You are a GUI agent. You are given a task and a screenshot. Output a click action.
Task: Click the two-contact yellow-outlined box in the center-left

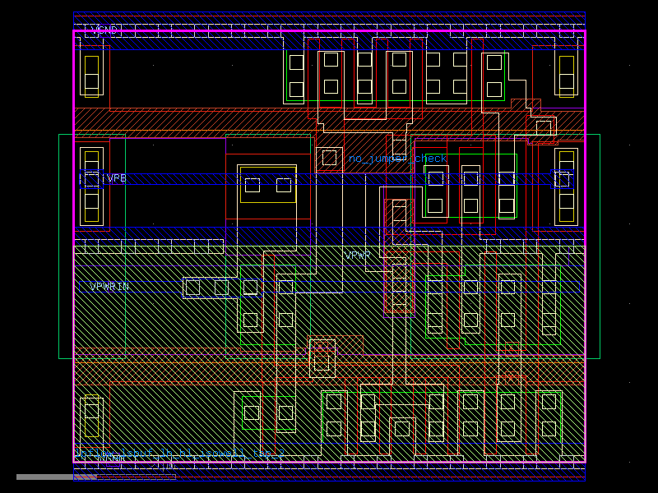[267, 185]
